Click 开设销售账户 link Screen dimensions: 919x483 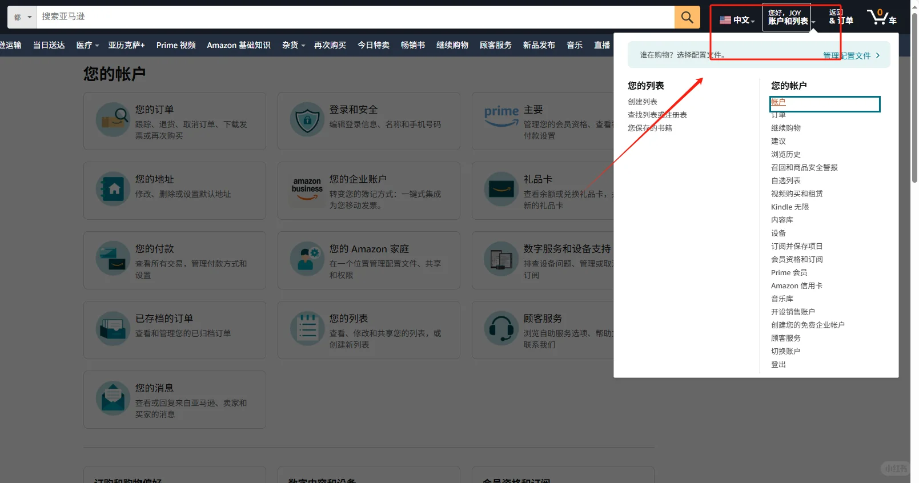point(793,312)
